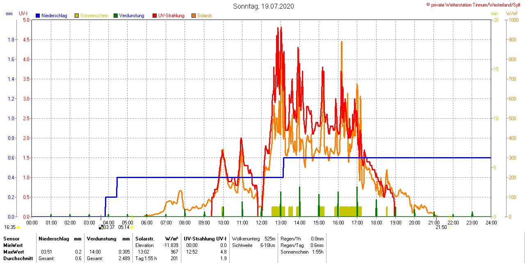Click the 0.0mm Regen/1h value
525x263 pixels.
coord(317,239)
